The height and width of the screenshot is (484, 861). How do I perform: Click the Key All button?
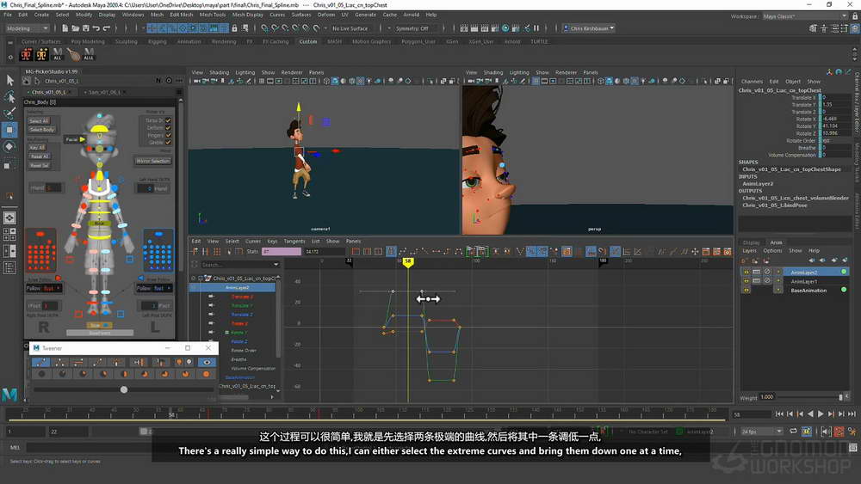(37, 148)
